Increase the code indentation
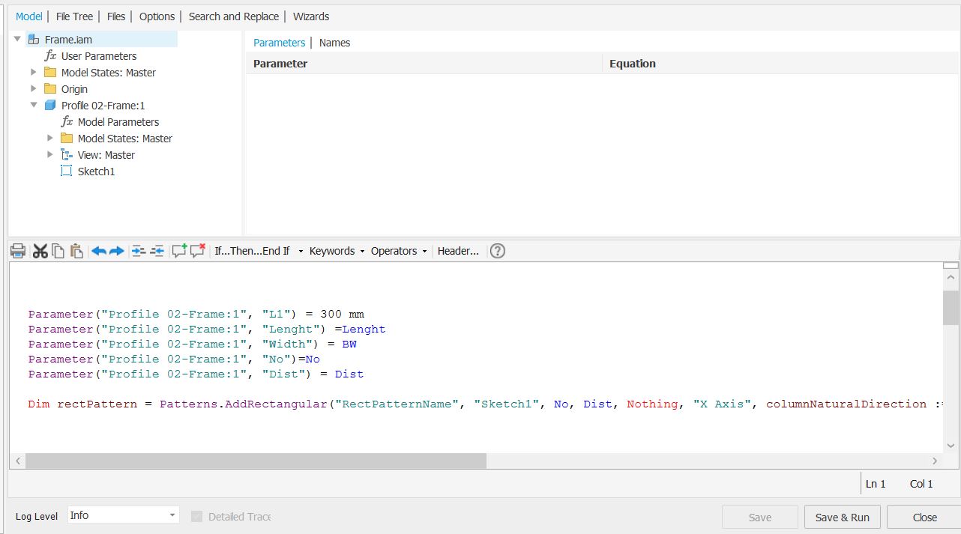Viewport: 961px width, 534px height. (x=139, y=251)
